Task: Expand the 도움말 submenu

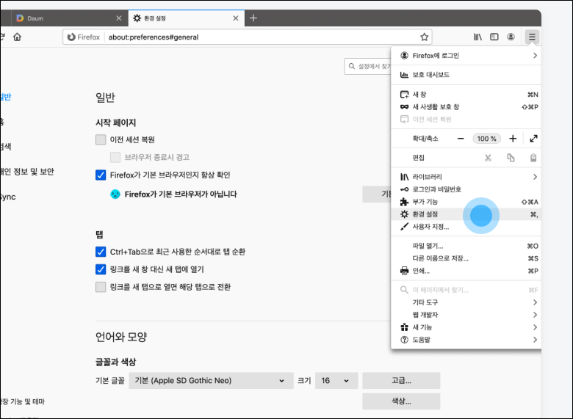Action: [x=466, y=340]
